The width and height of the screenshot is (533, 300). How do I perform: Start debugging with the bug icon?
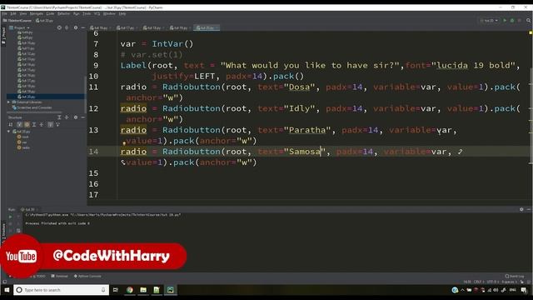512,20
